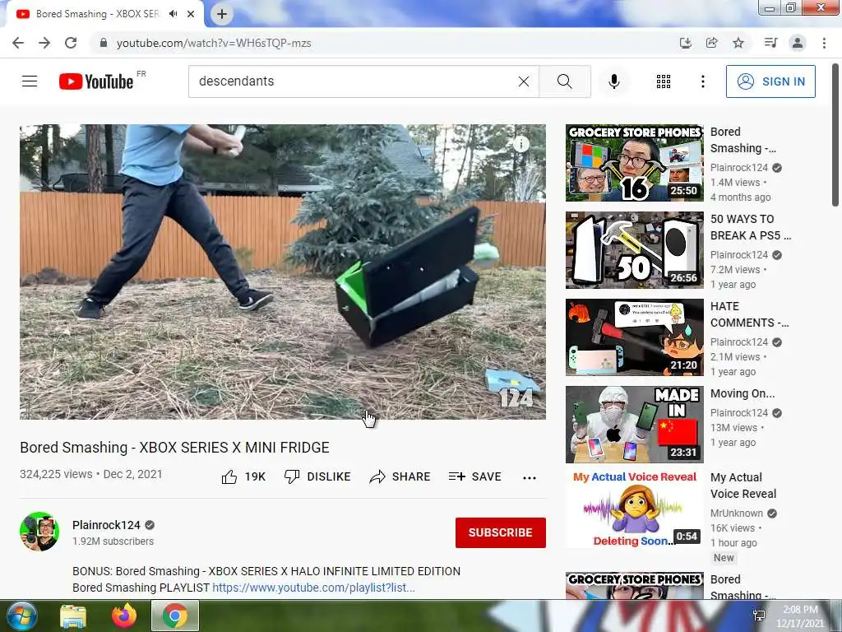842x632 pixels.
Task: Click the page vertical scrollbar
Action: 835,134
